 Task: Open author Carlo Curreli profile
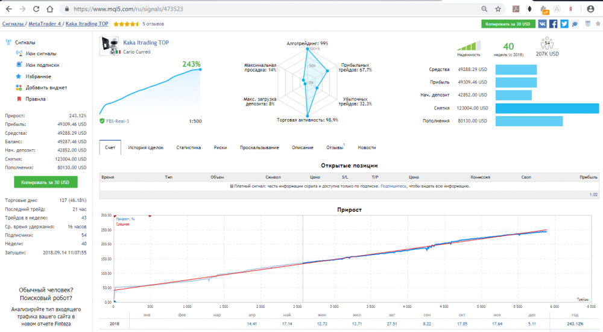coord(136,52)
